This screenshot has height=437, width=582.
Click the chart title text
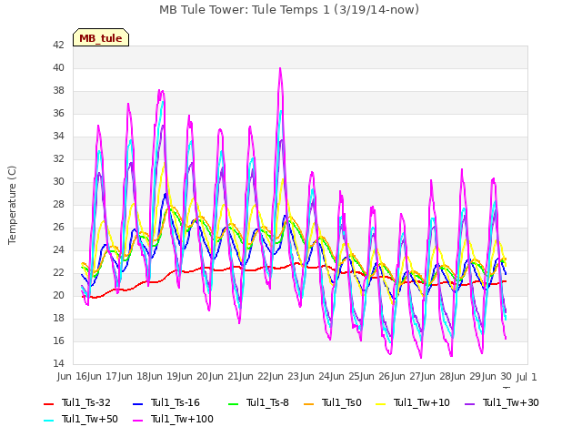289,10
